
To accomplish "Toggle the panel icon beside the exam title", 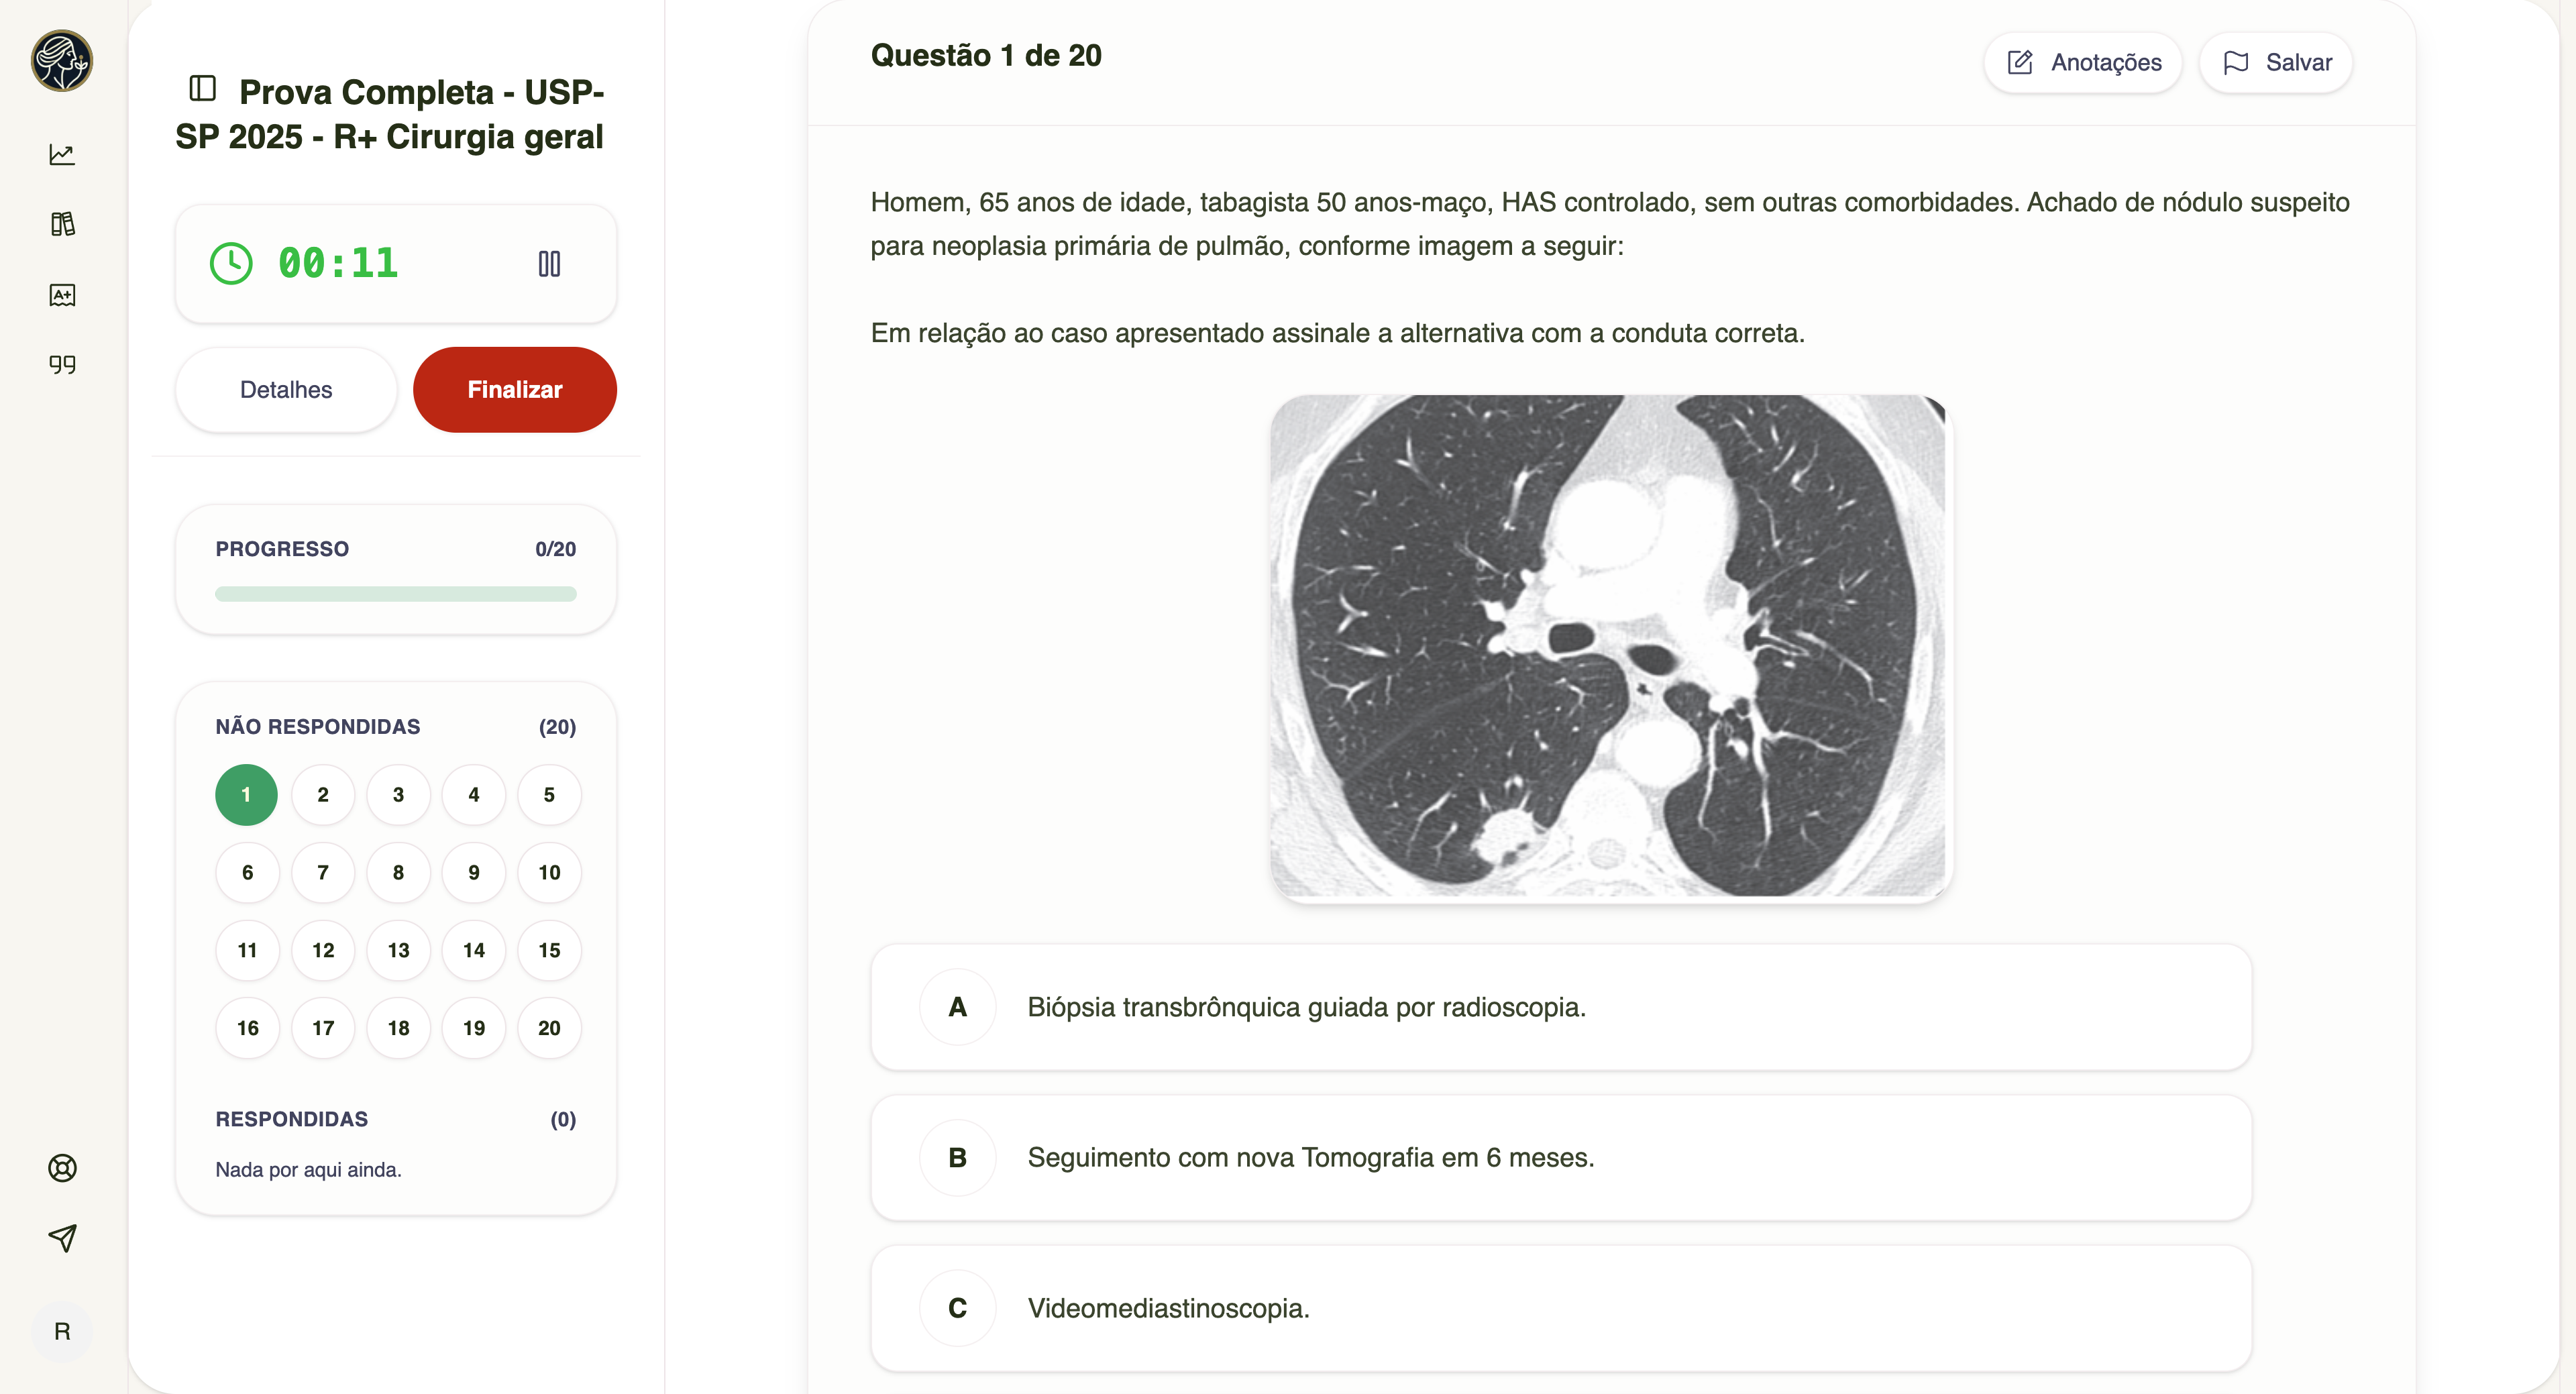I will click(202, 88).
